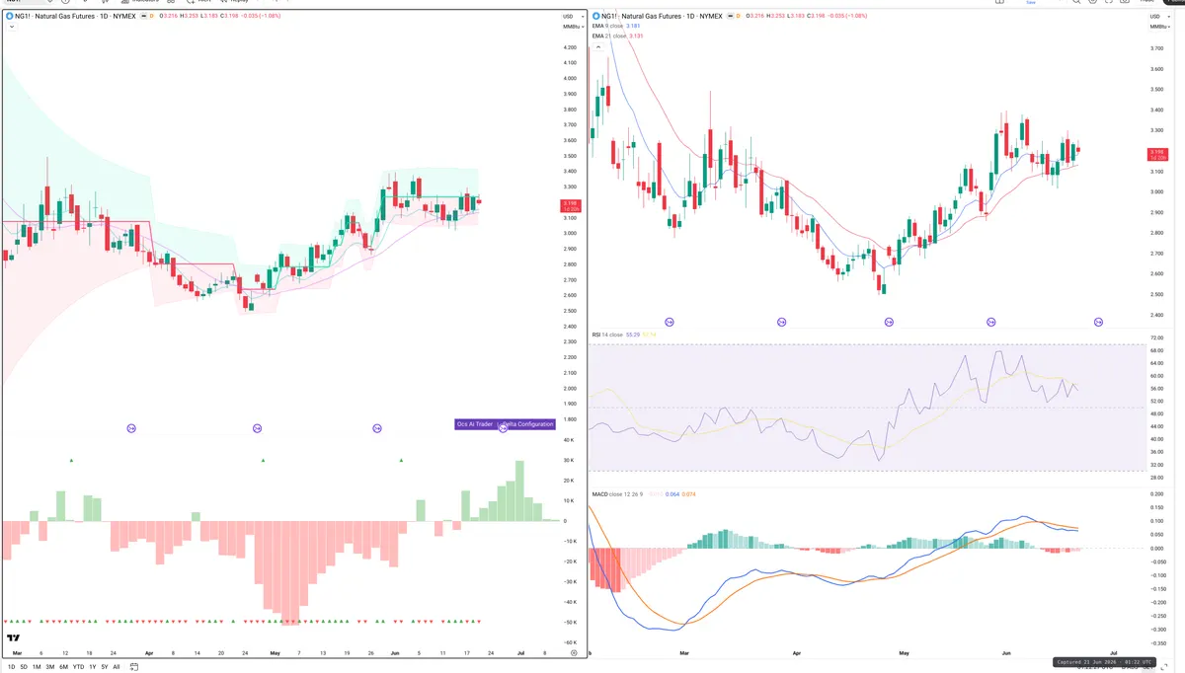The width and height of the screenshot is (1185, 673).
Task: Collapse the left chart legend chevron
Action: (10, 27)
